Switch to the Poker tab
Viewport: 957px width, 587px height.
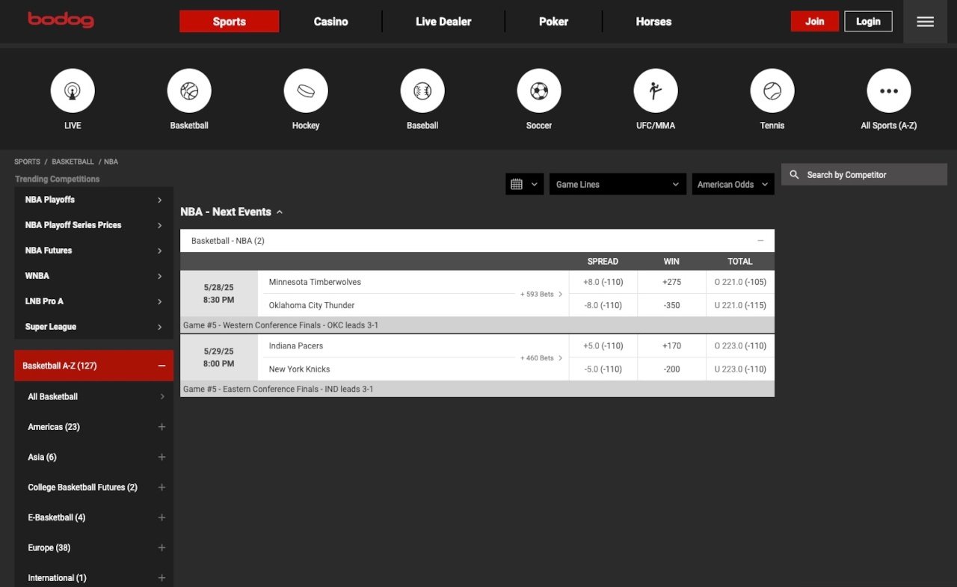pos(553,22)
